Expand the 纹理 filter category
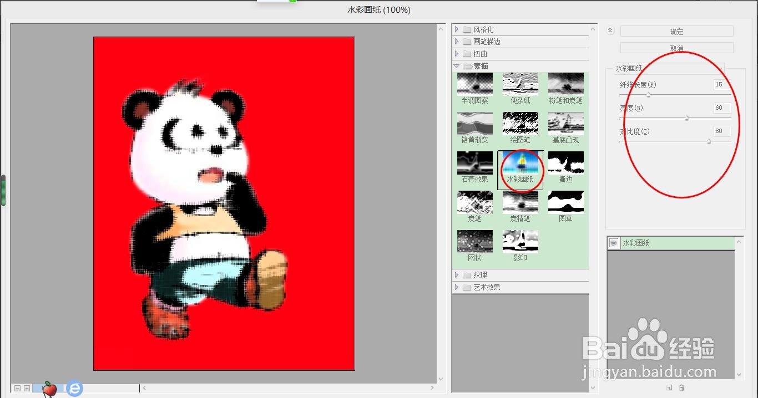Image resolution: width=758 pixels, height=398 pixels. click(x=457, y=274)
